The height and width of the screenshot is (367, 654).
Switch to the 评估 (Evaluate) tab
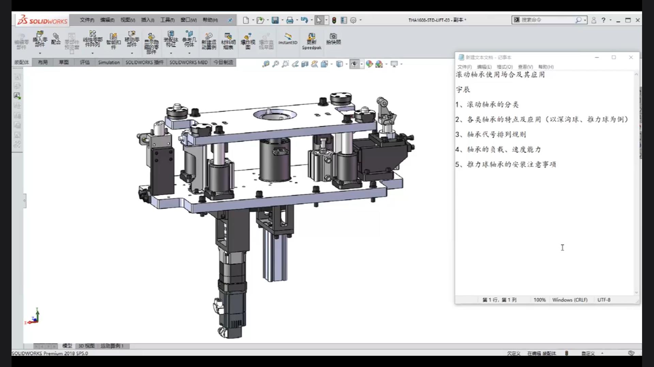[85, 62]
